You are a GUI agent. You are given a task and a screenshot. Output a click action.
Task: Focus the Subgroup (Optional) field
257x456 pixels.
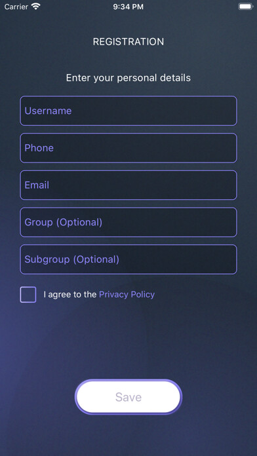(128, 259)
